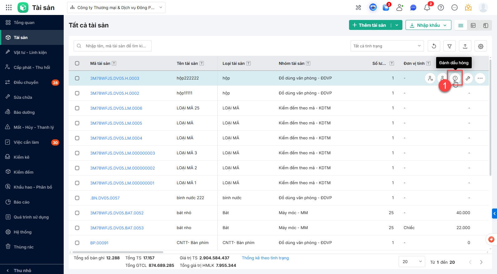Check the select-all header checkbox

click(77, 63)
